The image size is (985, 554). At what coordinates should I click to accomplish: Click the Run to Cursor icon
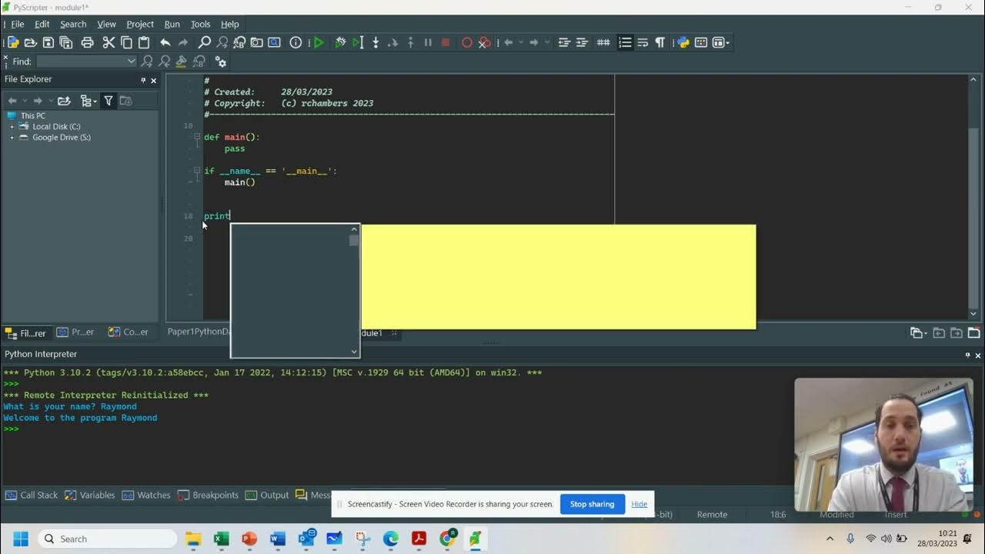pyautogui.click(x=358, y=43)
